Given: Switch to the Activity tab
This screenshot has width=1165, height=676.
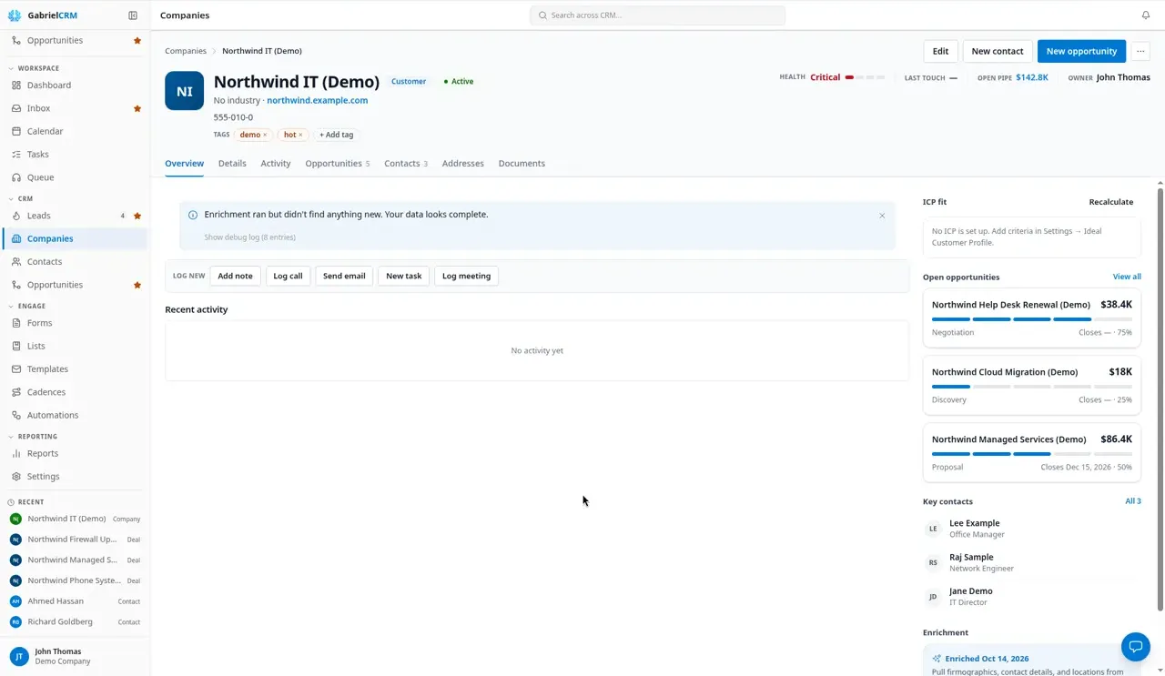Looking at the screenshot, I should coord(276,164).
